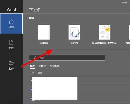Switch to the 最近 tab
Viewport: 130px width, 104px height.
click(x=32, y=66)
